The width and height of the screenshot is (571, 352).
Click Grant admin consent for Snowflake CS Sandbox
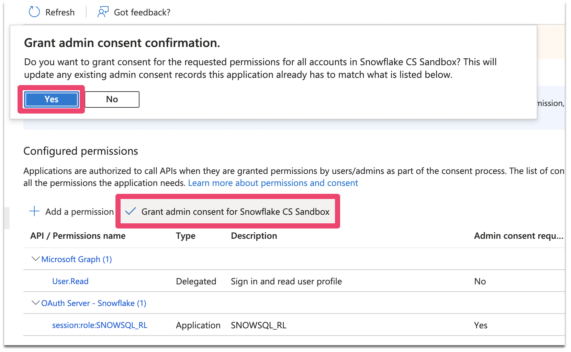click(x=235, y=212)
